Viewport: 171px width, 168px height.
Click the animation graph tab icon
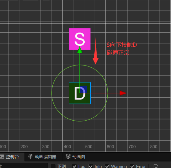[x=68, y=157]
